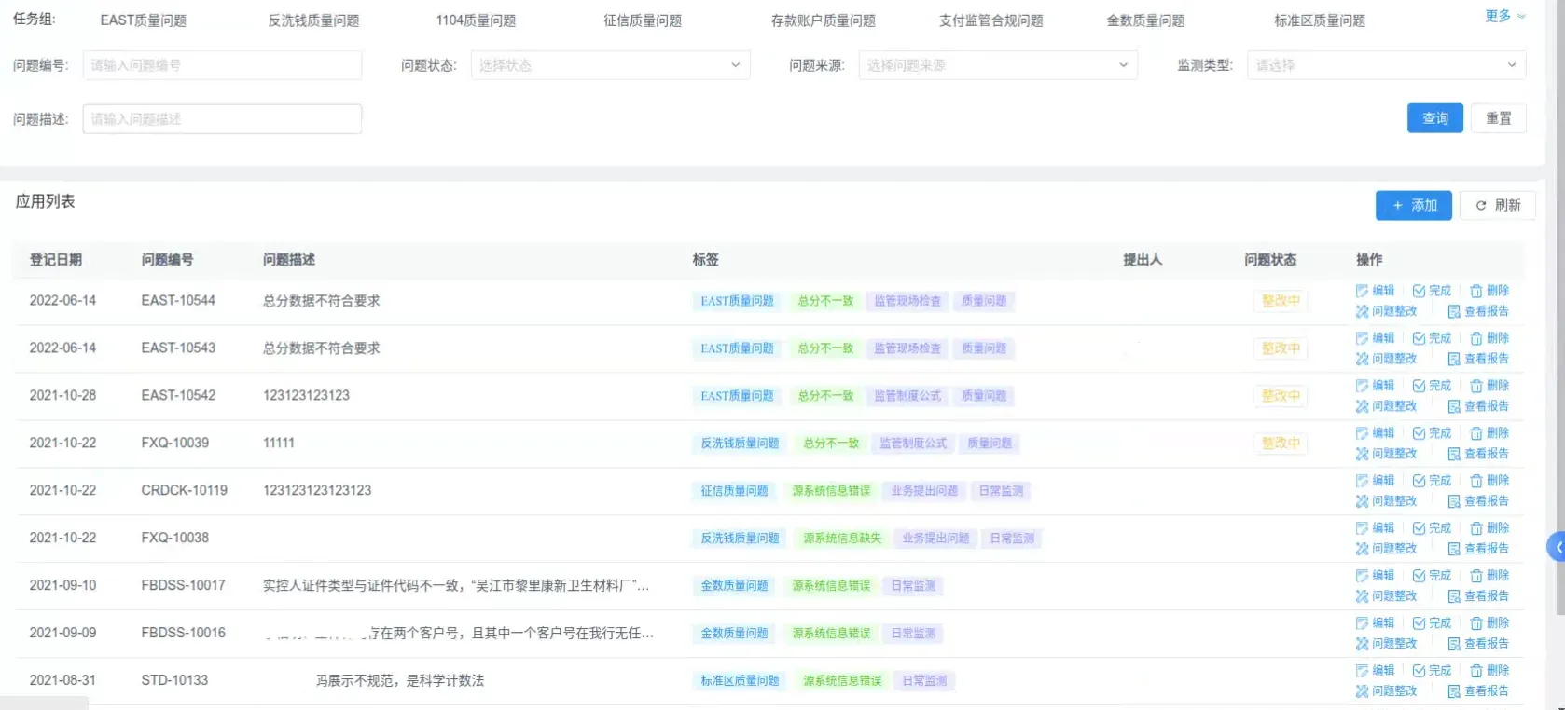This screenshot has width=1565, height=710.
Task: Select the 征信质量问题 task group tab
Action: point(643,20)
